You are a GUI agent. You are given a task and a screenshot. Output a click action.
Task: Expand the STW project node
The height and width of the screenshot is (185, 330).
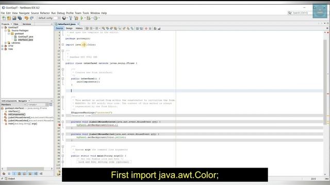pyautogui.click(x=3, y=46)
